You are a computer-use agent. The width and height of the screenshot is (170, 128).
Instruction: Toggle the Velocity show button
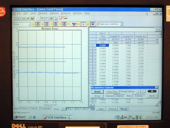pyautogui.click(x=34, y=109)
